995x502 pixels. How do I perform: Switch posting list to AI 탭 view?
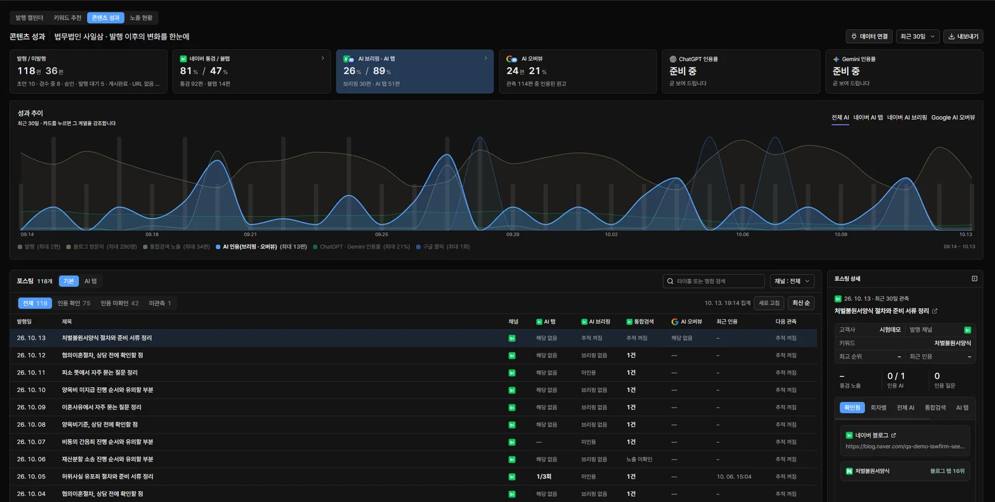(x=91, y=281)
